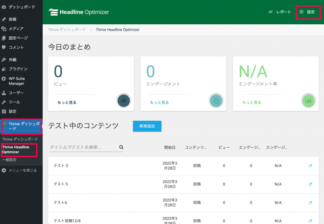Click the 固定ページ icon in sidebar
The height and width of the screenshot is (224, 324).
tap(4, 38)
